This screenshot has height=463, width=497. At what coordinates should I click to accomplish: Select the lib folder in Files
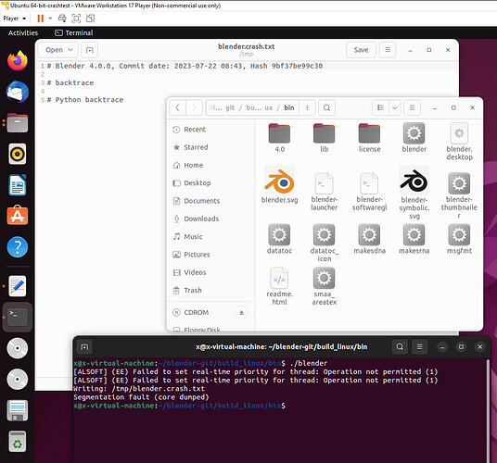click(324, 138)
